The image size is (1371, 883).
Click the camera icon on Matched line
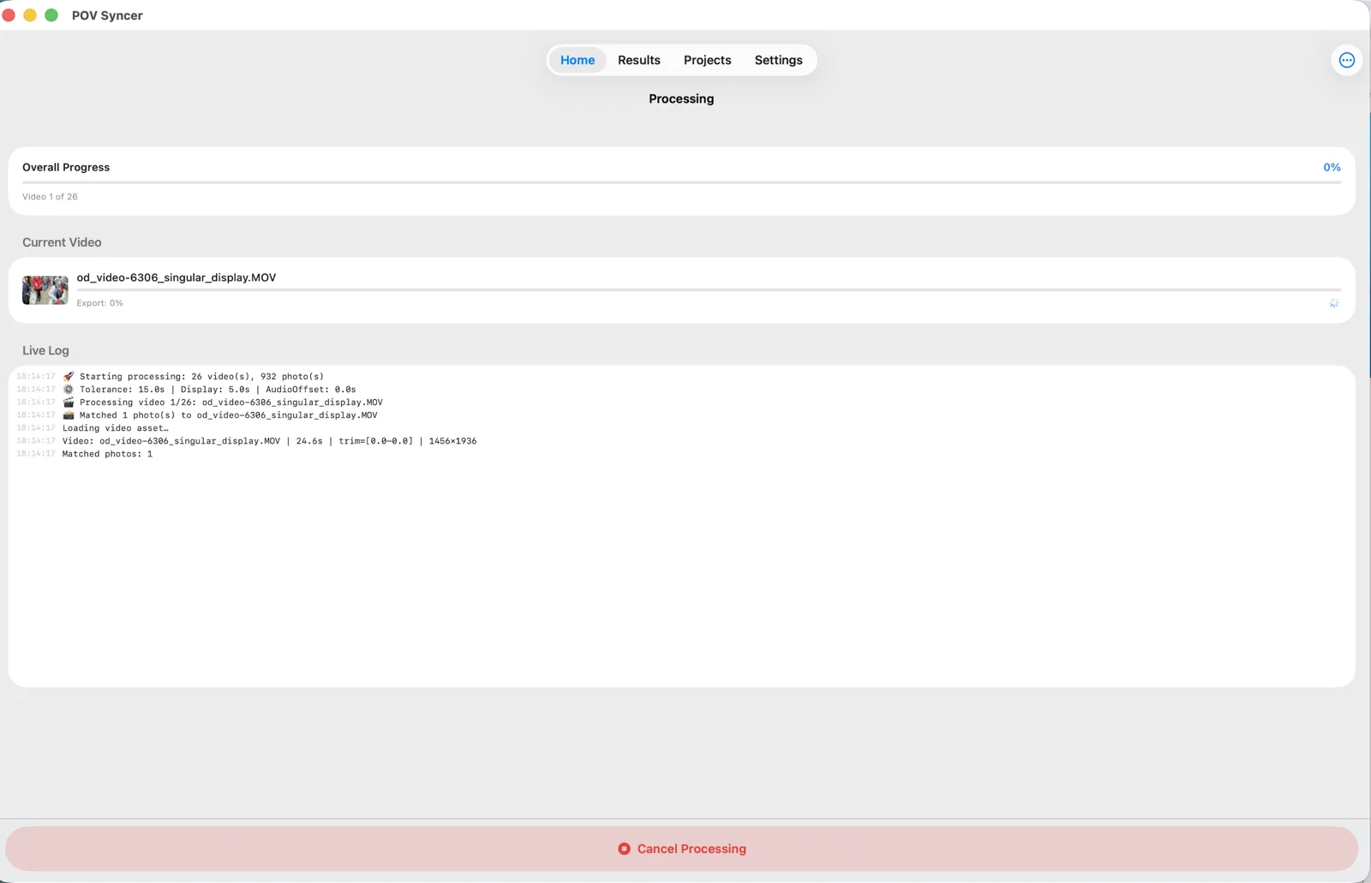[x=69, y=415]
